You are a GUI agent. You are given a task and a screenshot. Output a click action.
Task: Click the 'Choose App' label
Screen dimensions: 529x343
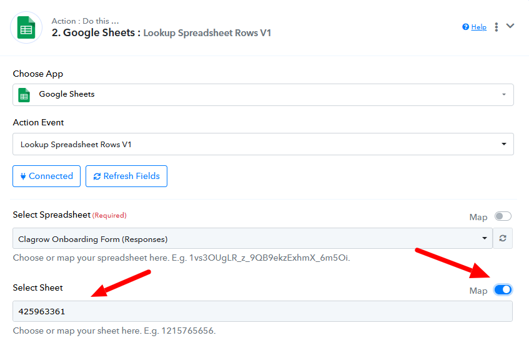[37, 74]
